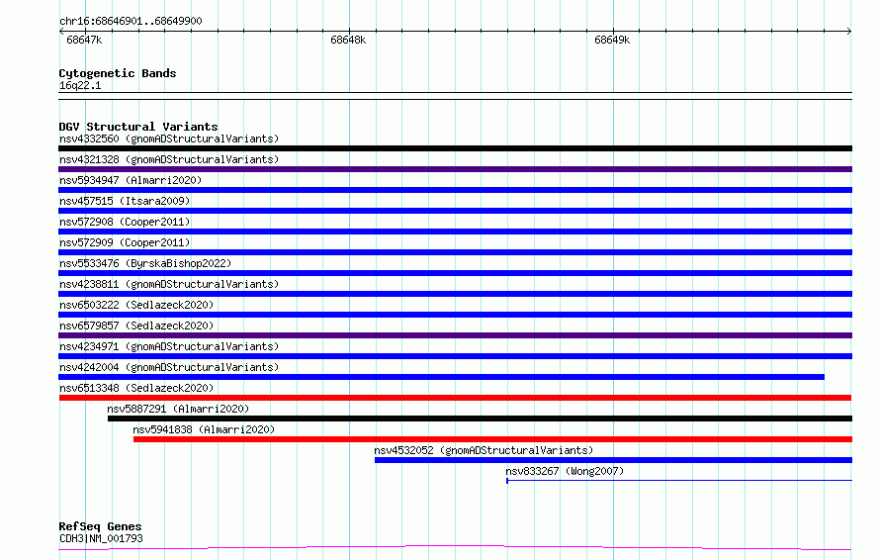Click the nsv457515 (Itsara2009) label
This screenshot has height=560, width=880.
click(x=125, y=201)
